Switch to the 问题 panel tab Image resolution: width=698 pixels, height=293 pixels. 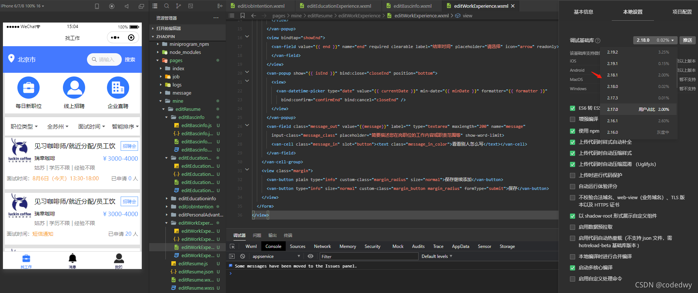click(x=257, y=235)
